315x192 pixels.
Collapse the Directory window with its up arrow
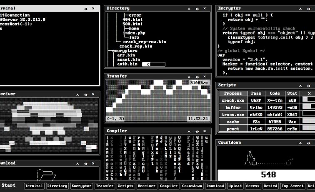pyautogui.click(x=189, y=8)
